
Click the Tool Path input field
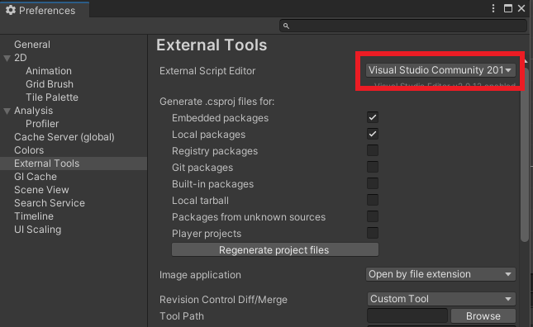pyautogui.click(x=407, y=315)
